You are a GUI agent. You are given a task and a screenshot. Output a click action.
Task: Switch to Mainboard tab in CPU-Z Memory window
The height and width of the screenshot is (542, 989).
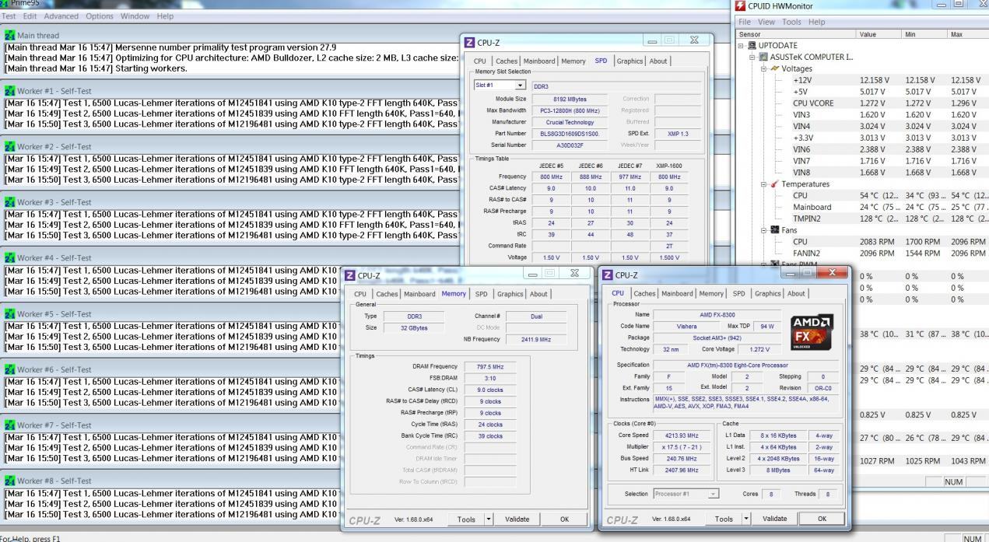(419, 294)
